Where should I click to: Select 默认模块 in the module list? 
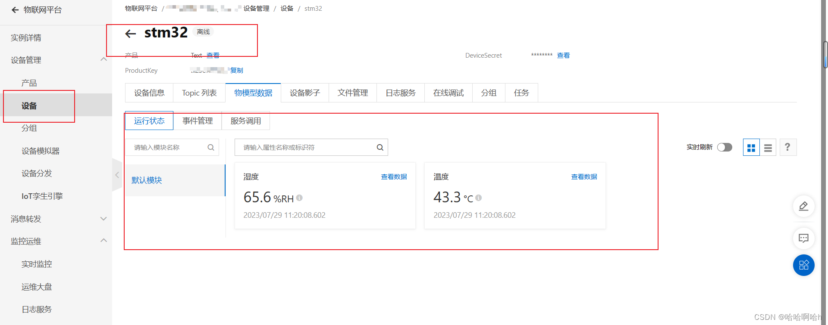pos(147,180)
